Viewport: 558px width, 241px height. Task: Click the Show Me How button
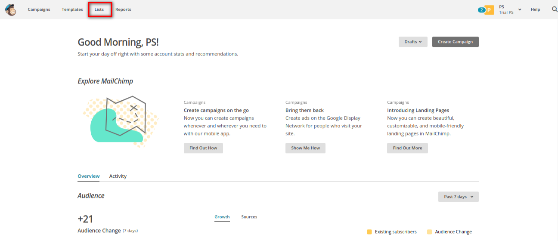305,148
